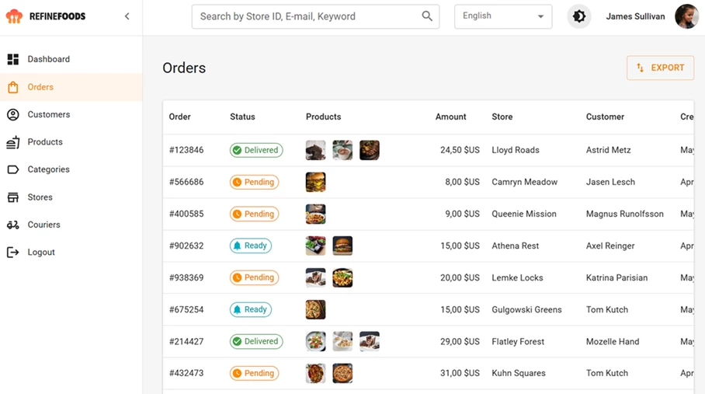
Task: Open order #123846
Action: (186, 150)
